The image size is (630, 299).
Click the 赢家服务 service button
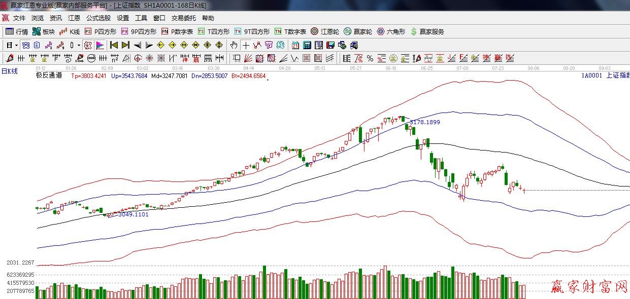point(427,31)
